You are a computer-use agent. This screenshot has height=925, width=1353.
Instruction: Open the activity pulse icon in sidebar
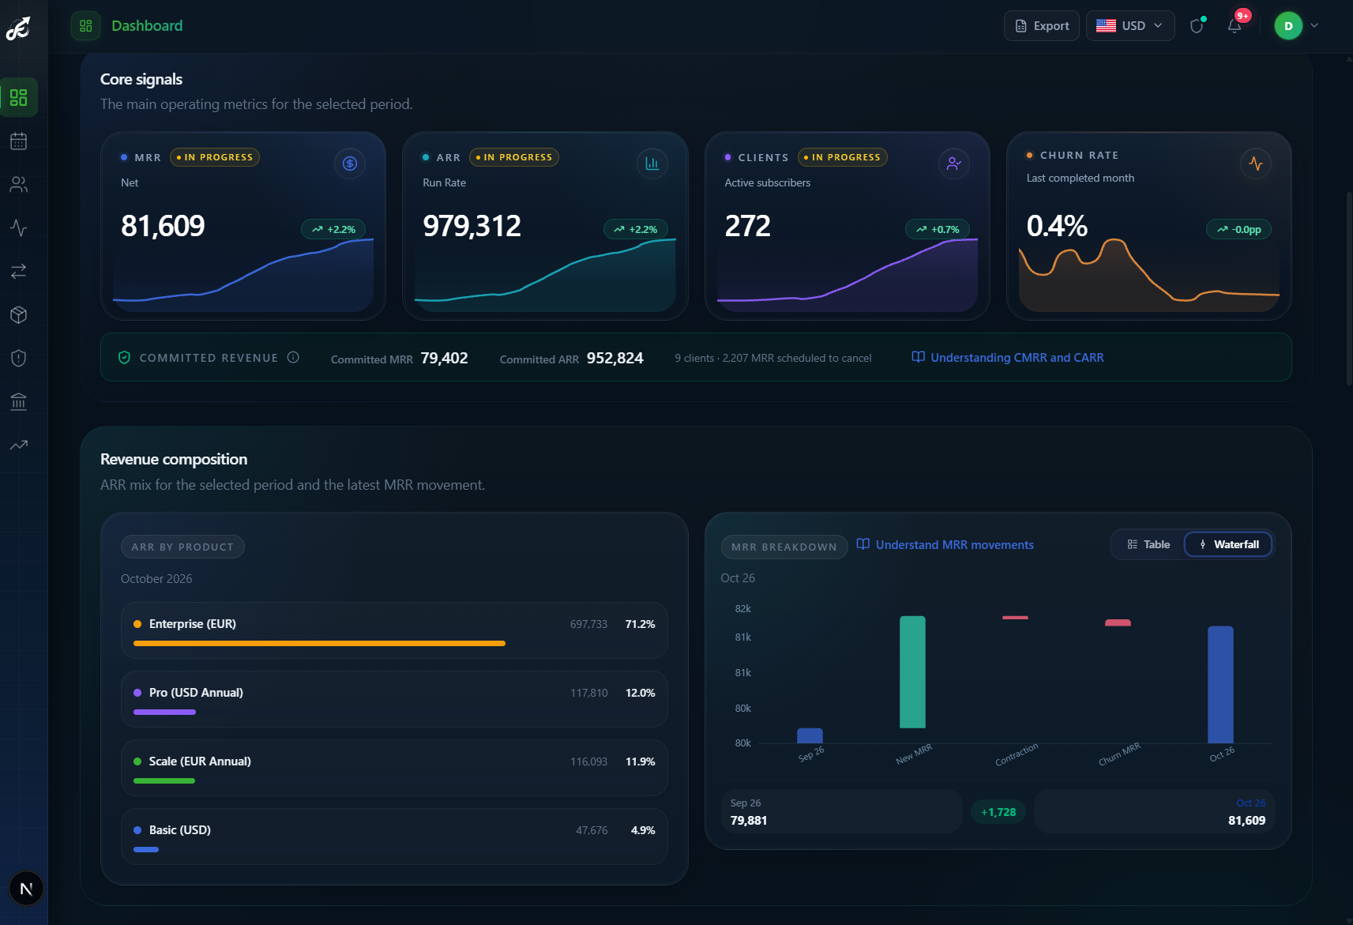pyautogui.click(x=19, y=228)
